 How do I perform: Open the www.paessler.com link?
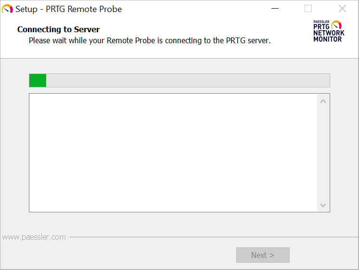tap(34, 237)
